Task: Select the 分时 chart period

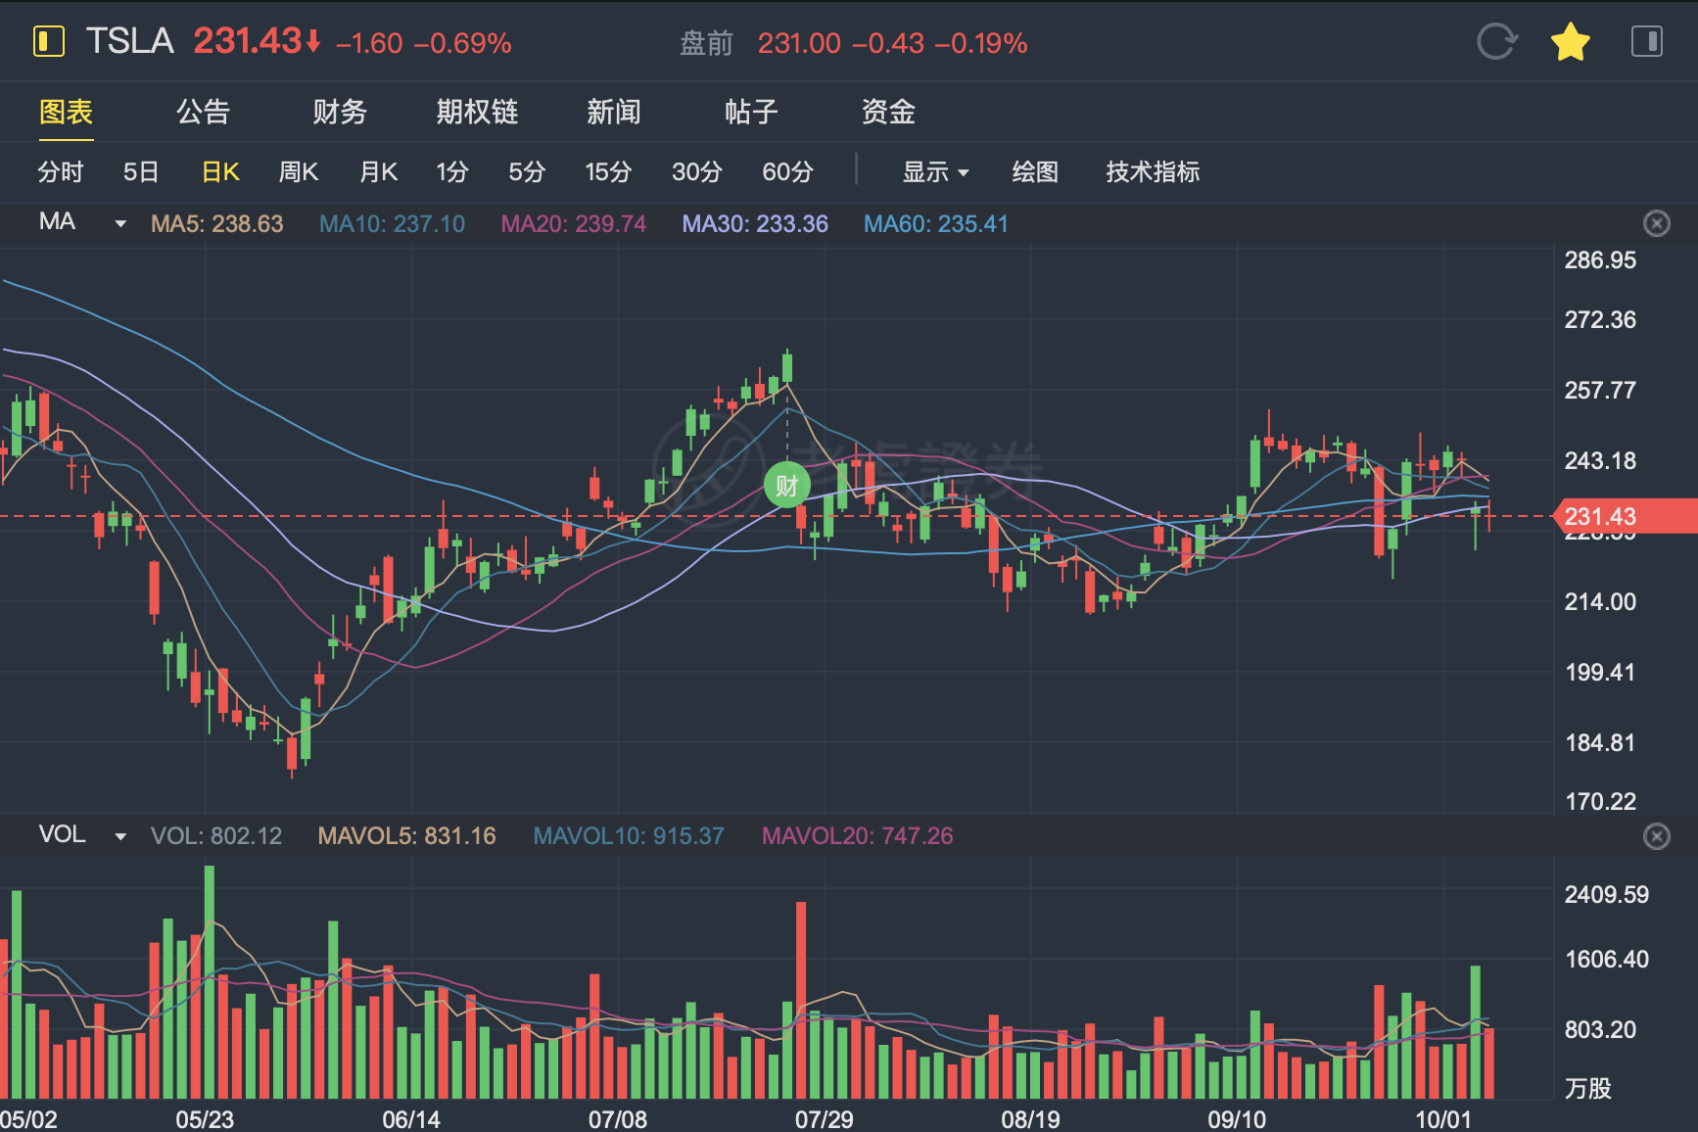Action: [61, 172]
